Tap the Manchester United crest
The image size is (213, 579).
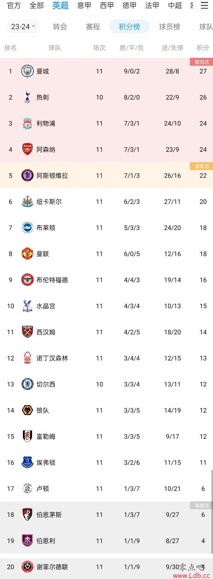pos(28,254)
